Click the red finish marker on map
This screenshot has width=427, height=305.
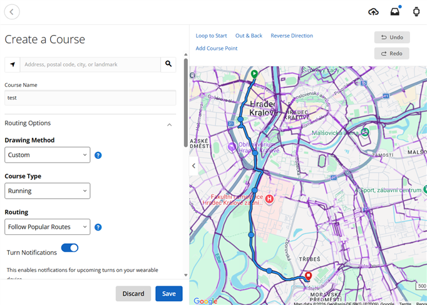click(x=307, y=276)
